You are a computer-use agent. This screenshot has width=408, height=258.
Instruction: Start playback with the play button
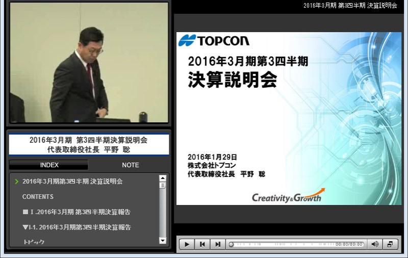point(187,244)
